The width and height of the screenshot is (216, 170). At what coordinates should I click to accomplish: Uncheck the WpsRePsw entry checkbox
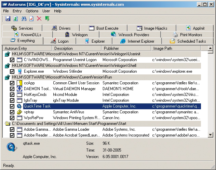12,118
